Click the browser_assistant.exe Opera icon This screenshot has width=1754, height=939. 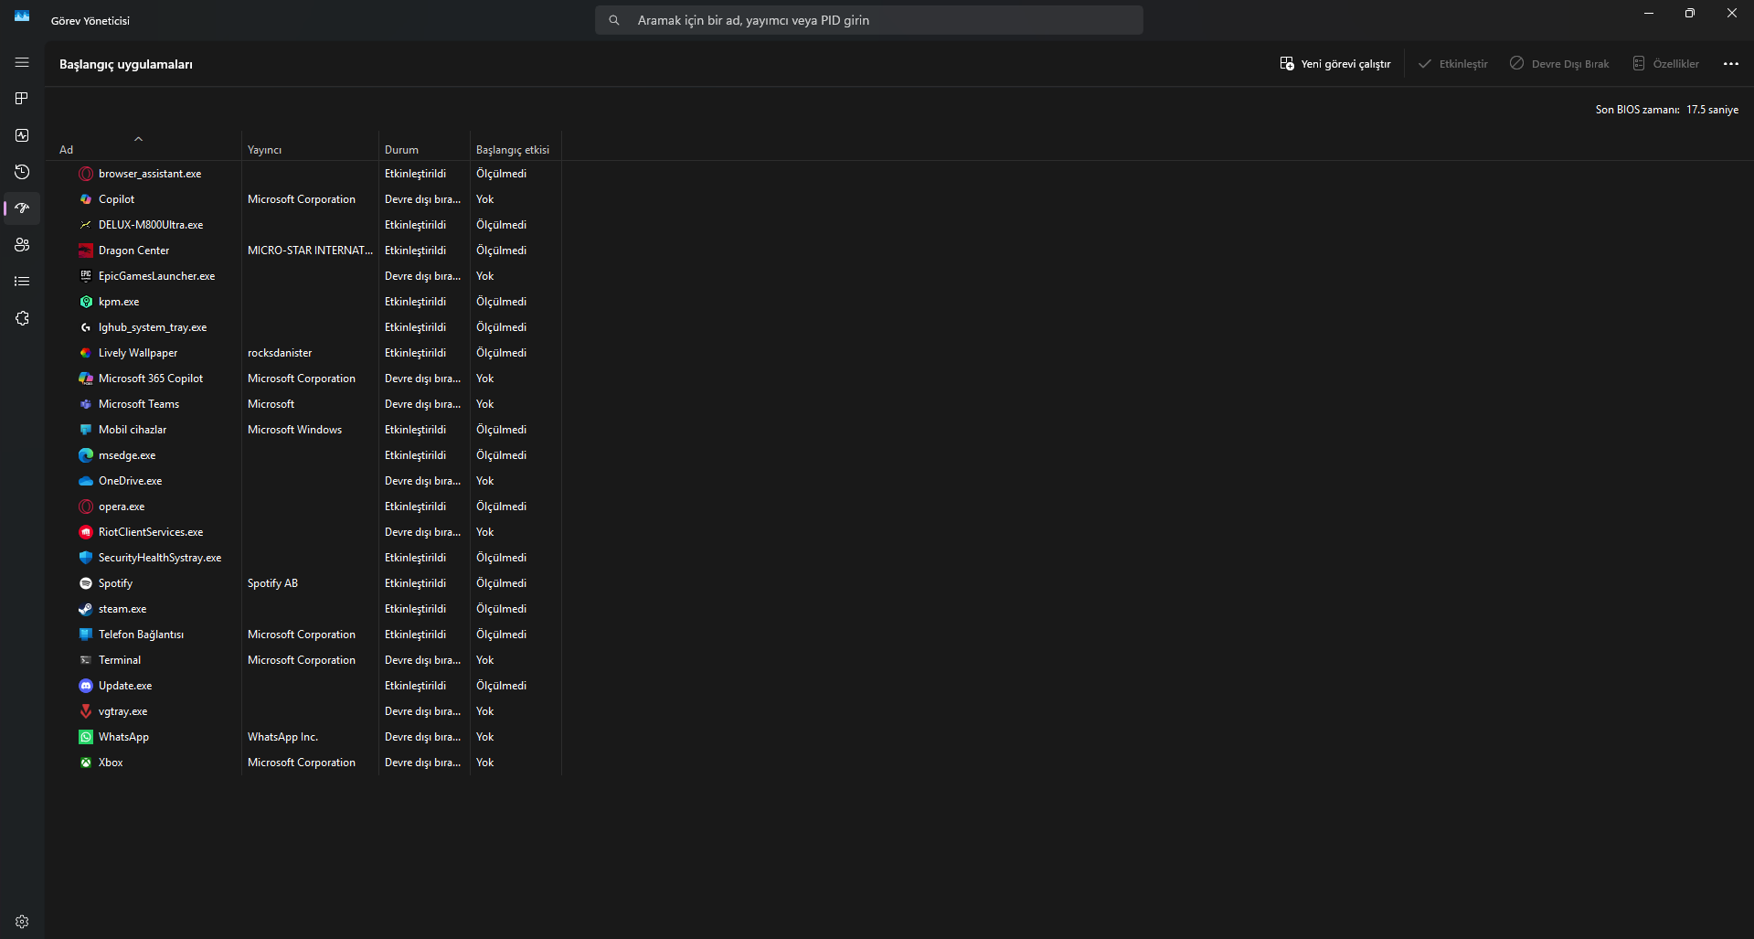point(86,174)
